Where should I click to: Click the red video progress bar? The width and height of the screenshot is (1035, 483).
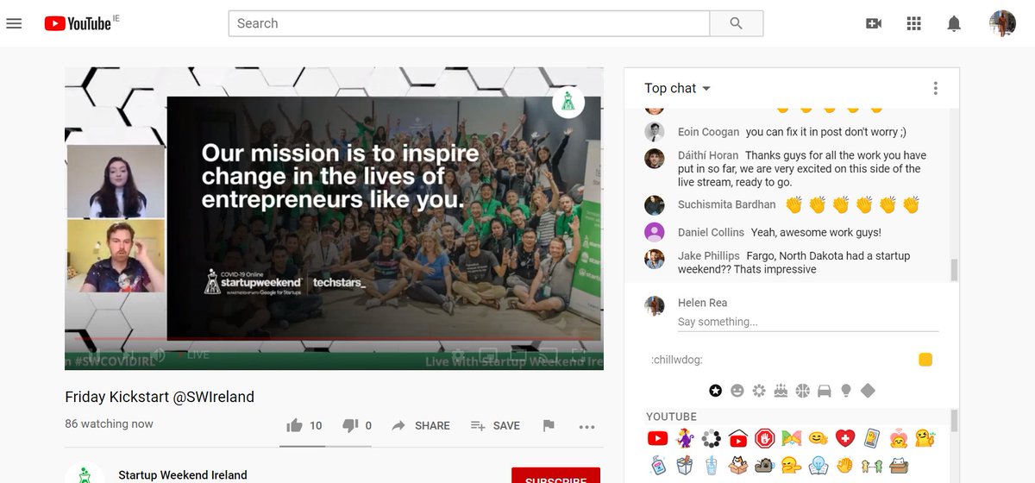coord(334,339)
